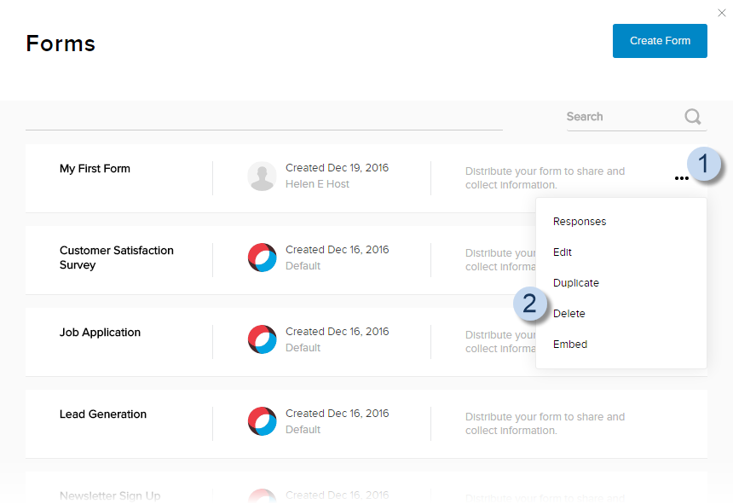Click Lead Generation's 'Distribute your form' description

coord(545,424)
